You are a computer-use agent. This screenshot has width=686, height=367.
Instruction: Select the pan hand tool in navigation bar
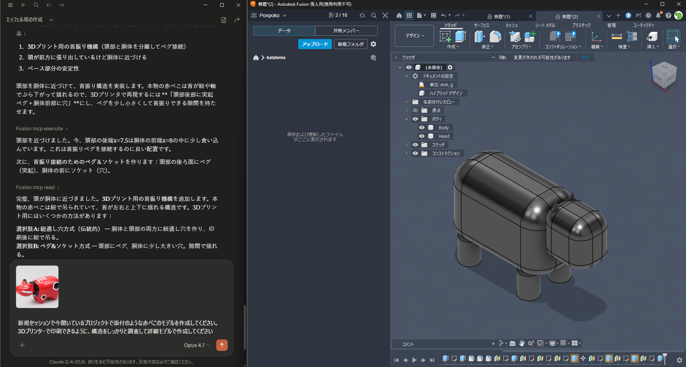(x=521, y=343)
